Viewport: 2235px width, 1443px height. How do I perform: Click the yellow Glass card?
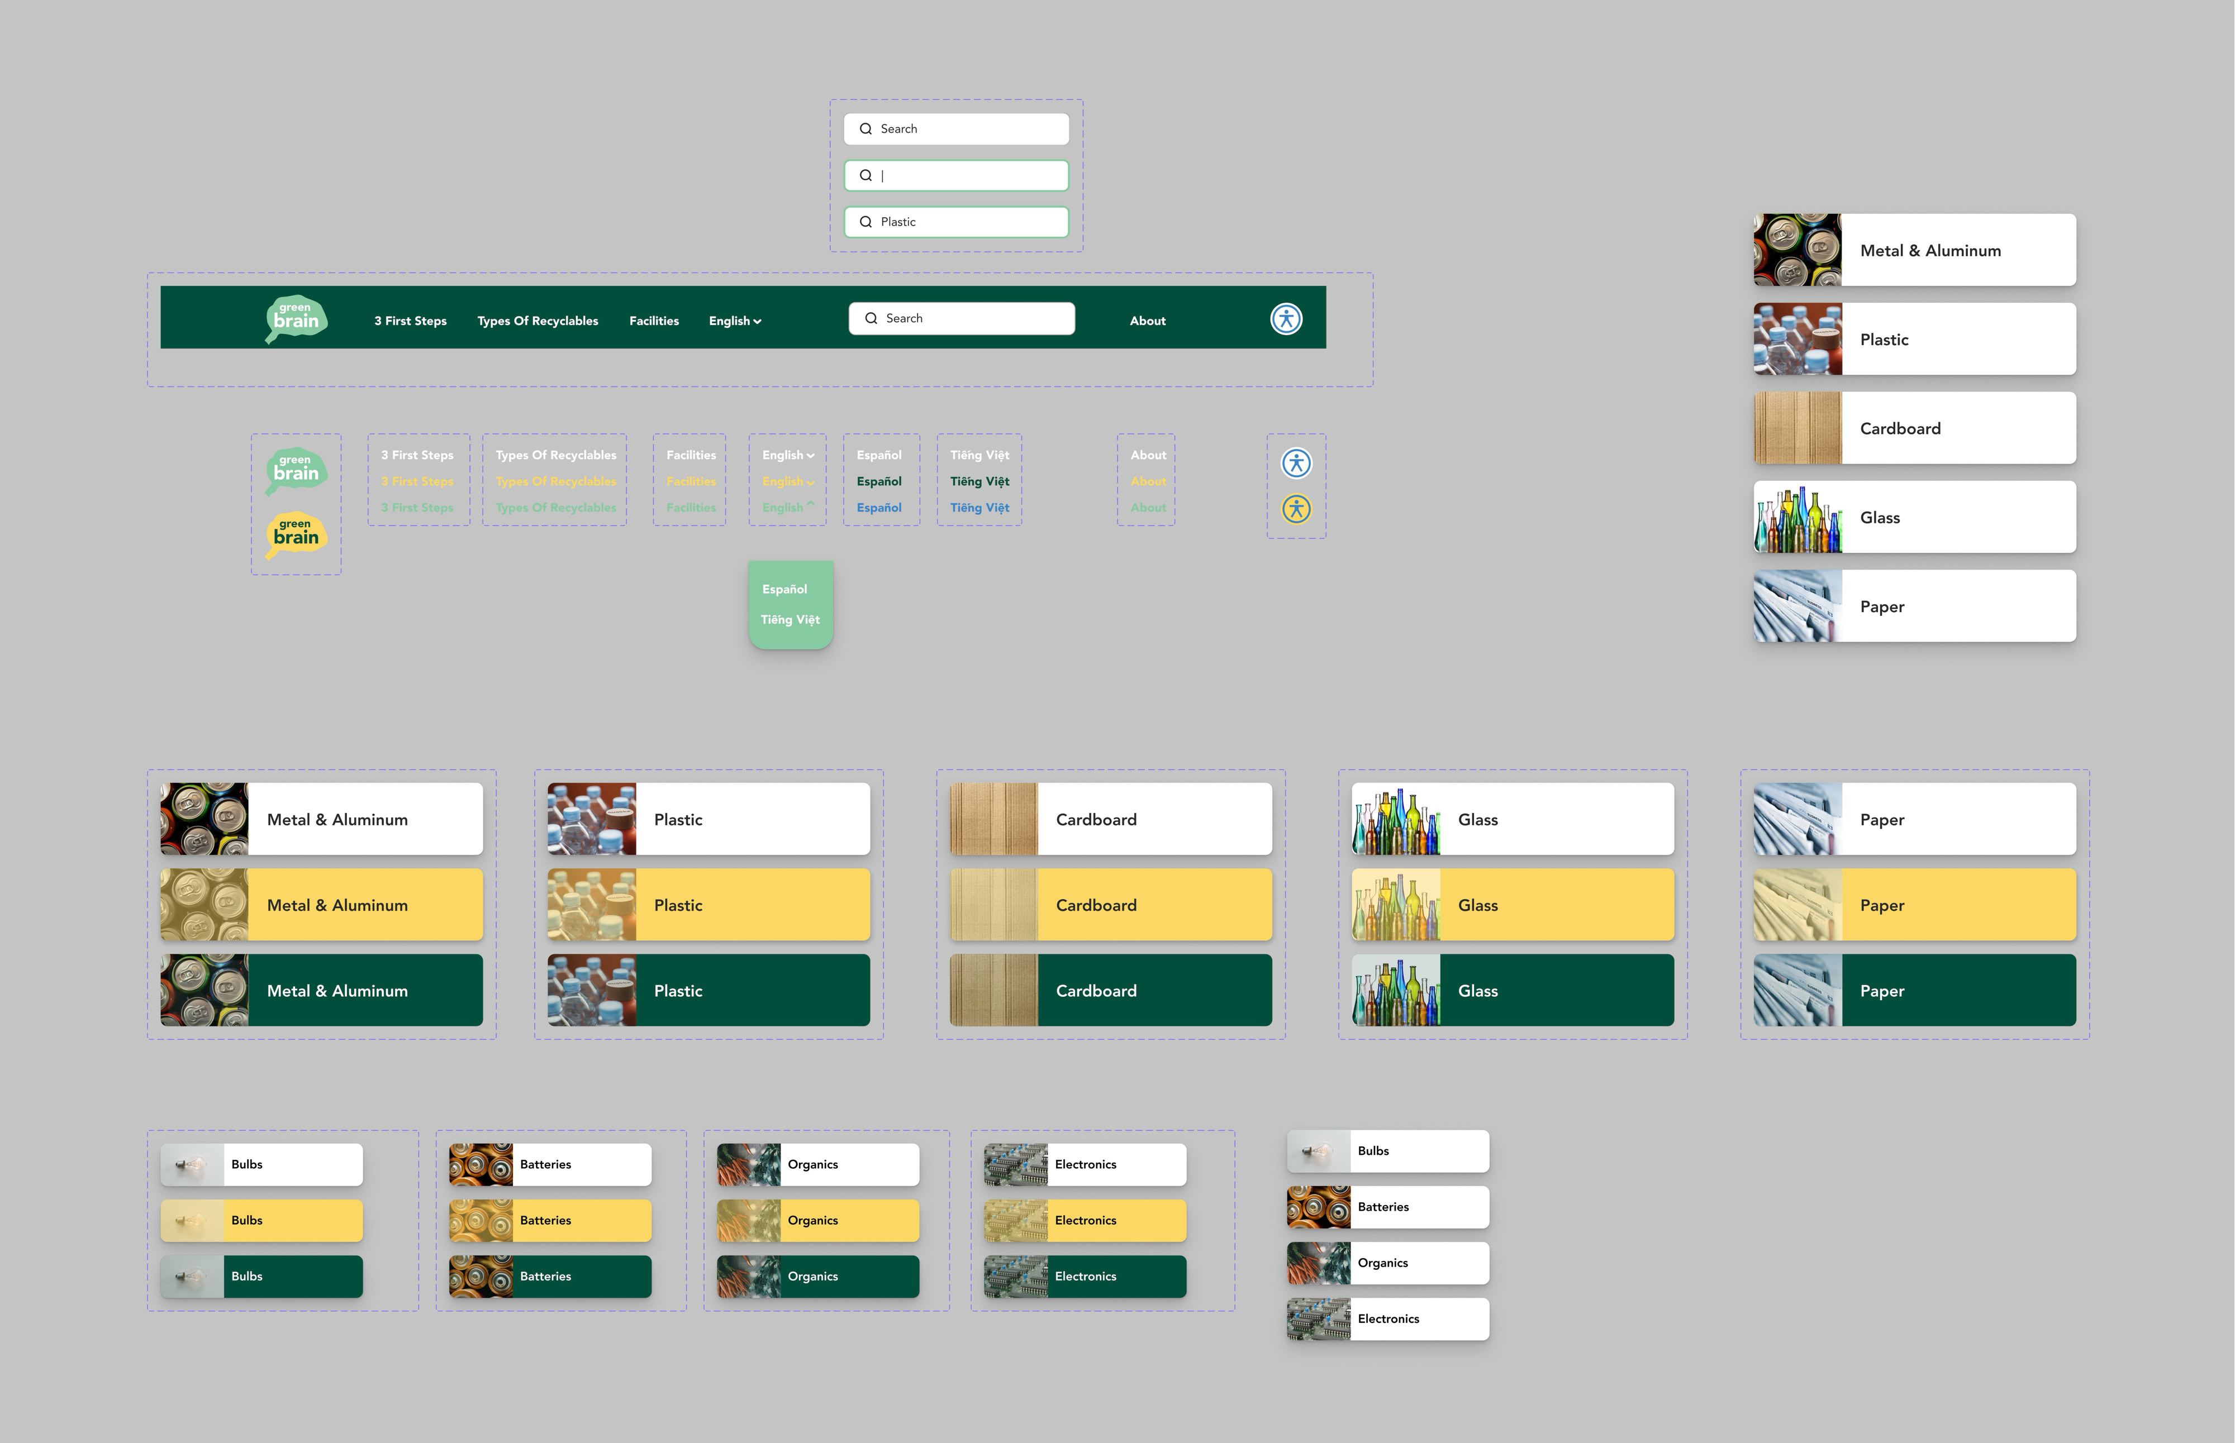(1512, 905)
